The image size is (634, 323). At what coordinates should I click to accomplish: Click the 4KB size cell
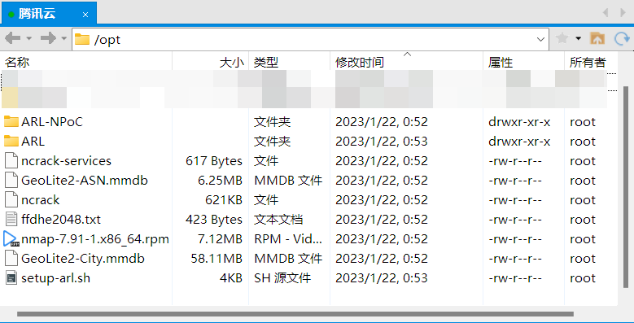pyautogui.click(x=230, y=278)
